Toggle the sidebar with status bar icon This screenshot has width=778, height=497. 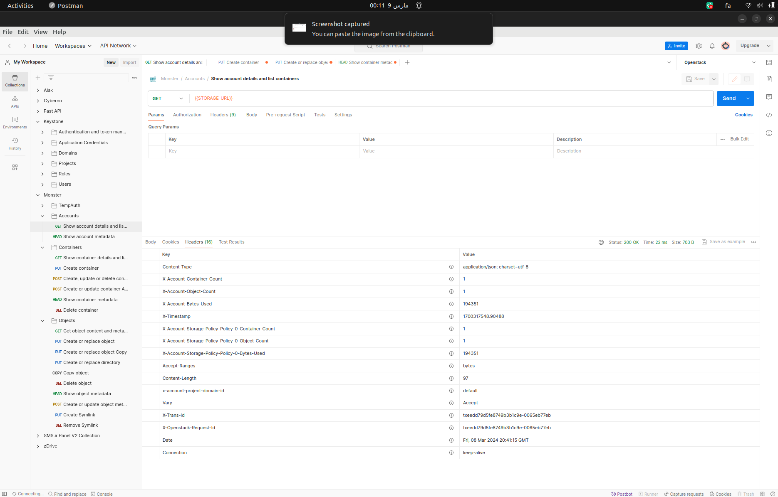pyautogui.click(x=5, y=494)
